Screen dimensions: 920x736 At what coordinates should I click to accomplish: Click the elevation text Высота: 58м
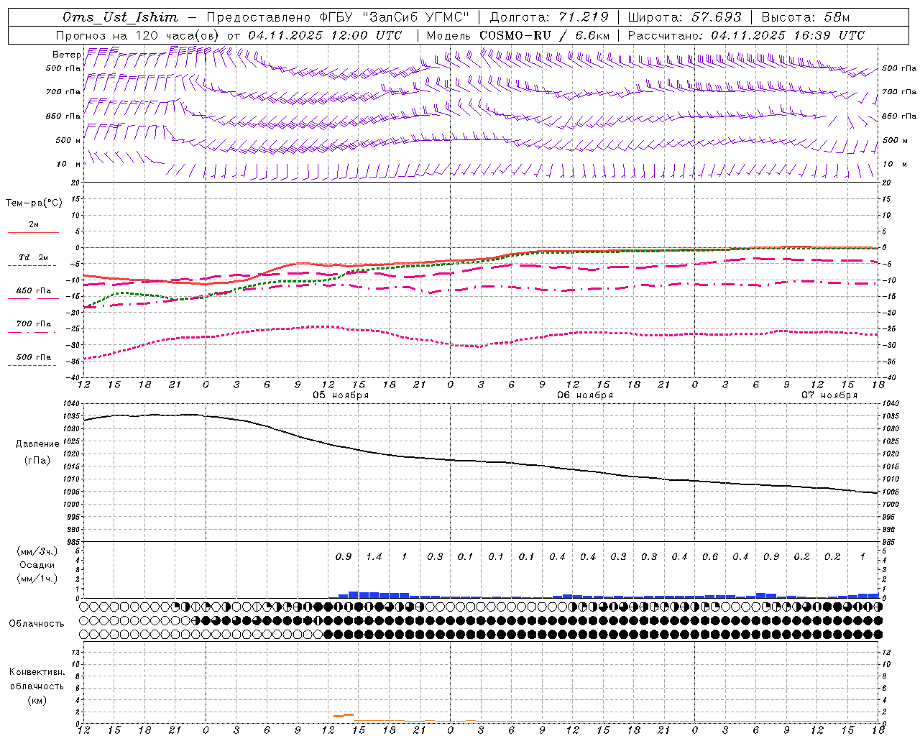pos(805,17)
